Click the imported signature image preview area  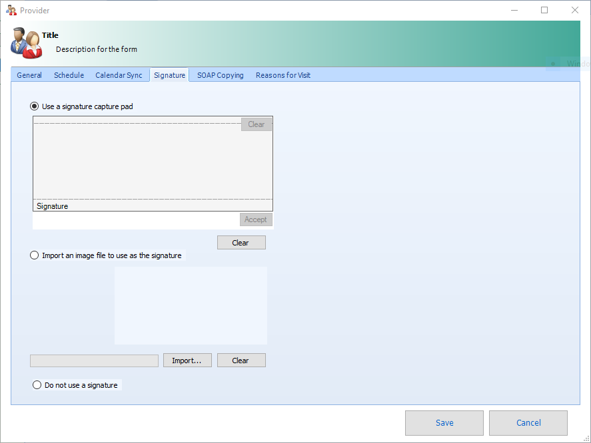[191, 305]
